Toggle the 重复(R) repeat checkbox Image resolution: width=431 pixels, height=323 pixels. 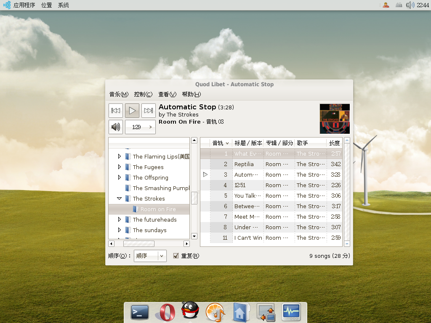point(176,256)
